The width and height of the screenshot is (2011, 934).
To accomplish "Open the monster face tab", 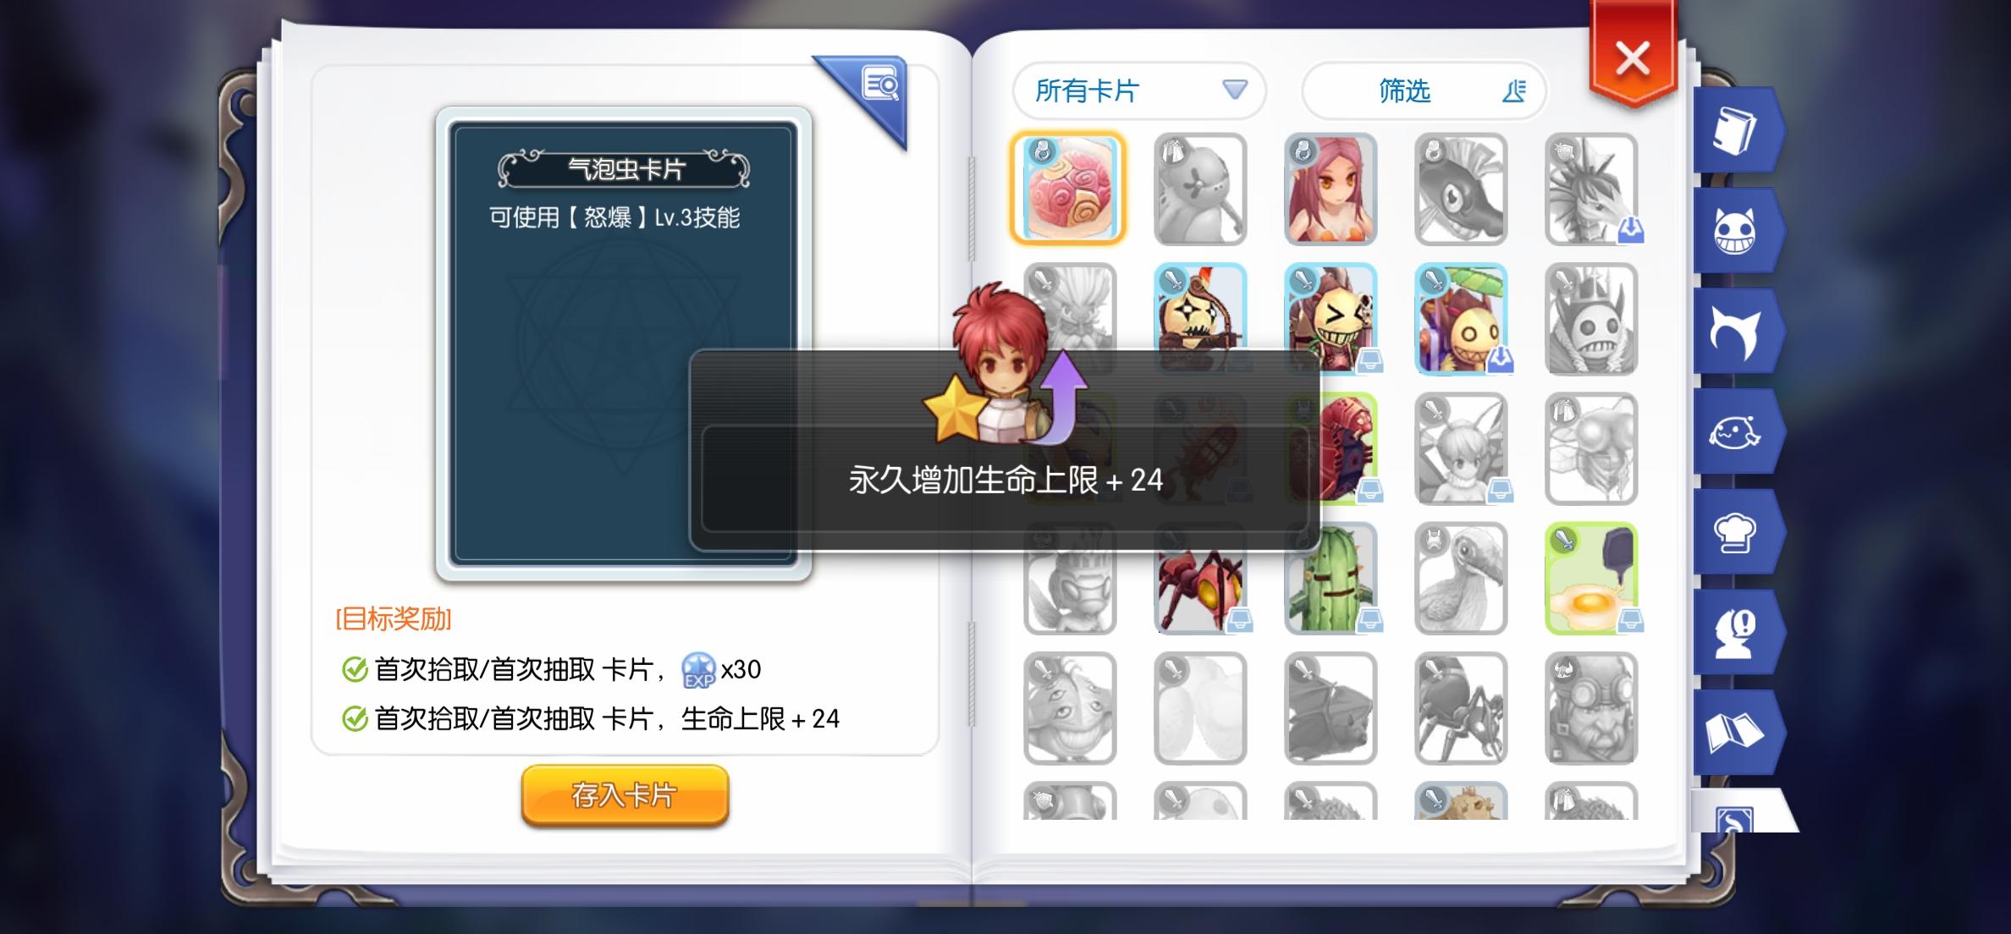I will [x=1735, y=232].
